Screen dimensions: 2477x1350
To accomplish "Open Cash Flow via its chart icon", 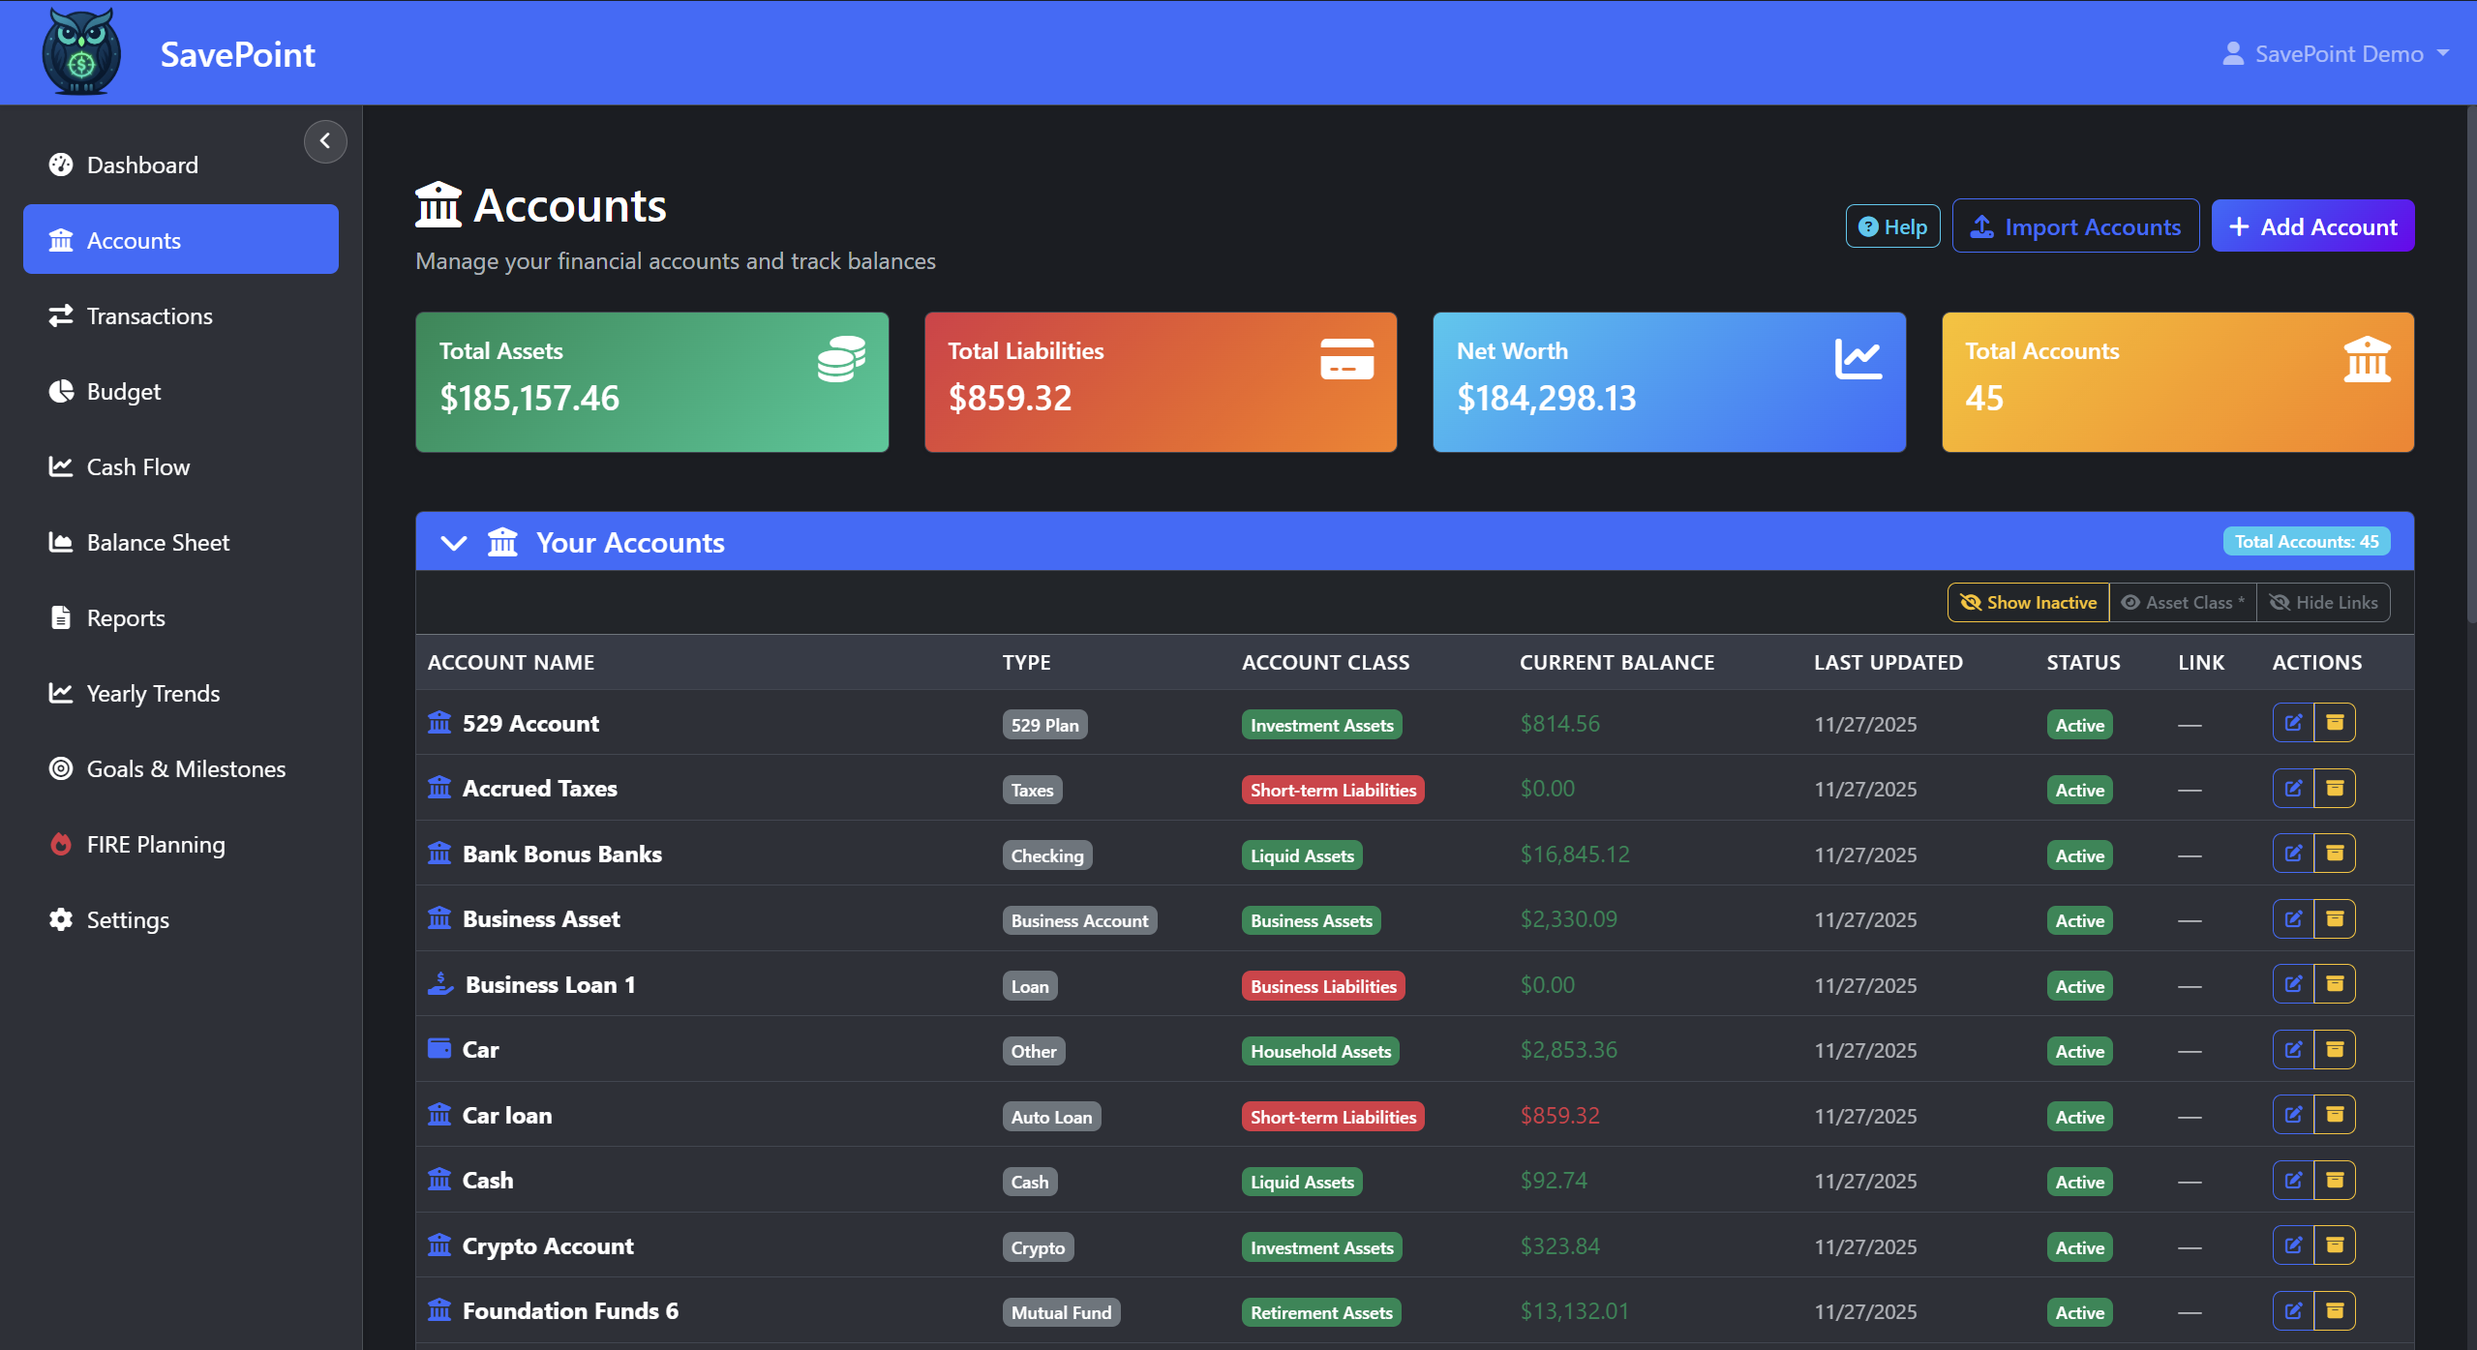I will click(60, 466).
